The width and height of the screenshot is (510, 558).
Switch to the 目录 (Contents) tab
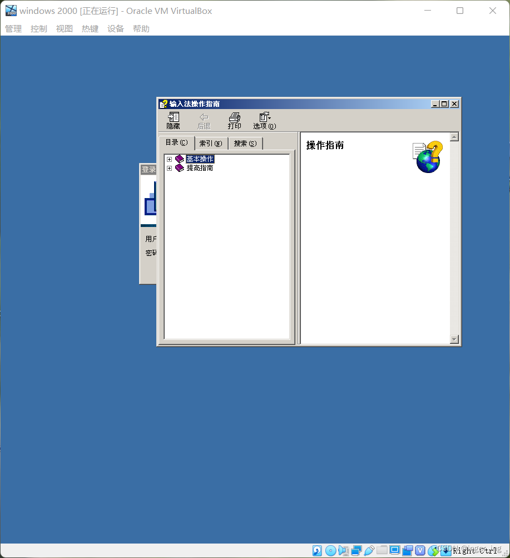point(177,143)
